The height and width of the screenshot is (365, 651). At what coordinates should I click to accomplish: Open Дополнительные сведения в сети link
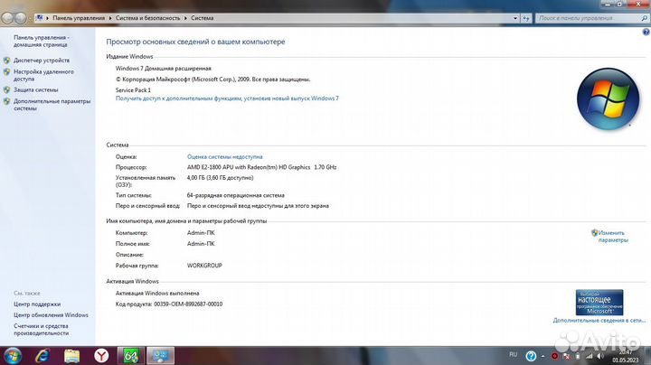(x=599, y=320)
